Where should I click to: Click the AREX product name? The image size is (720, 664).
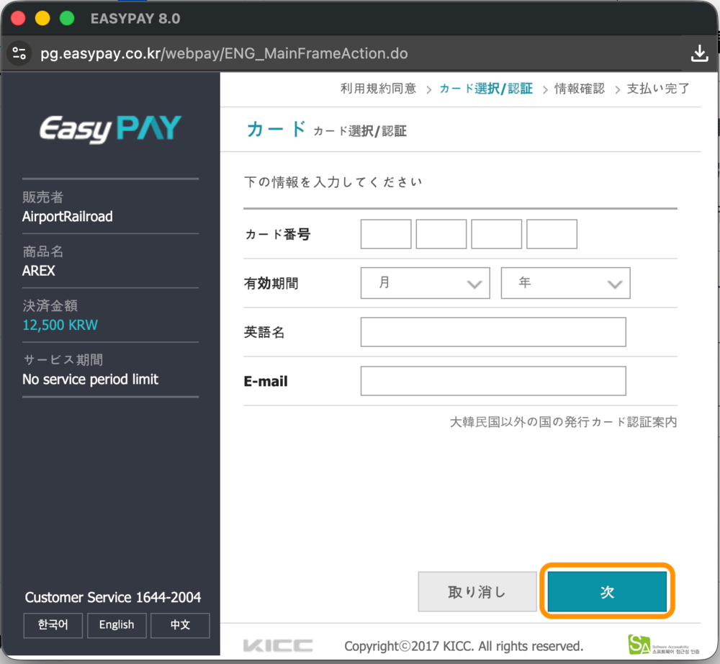click(x=39, y=271)
